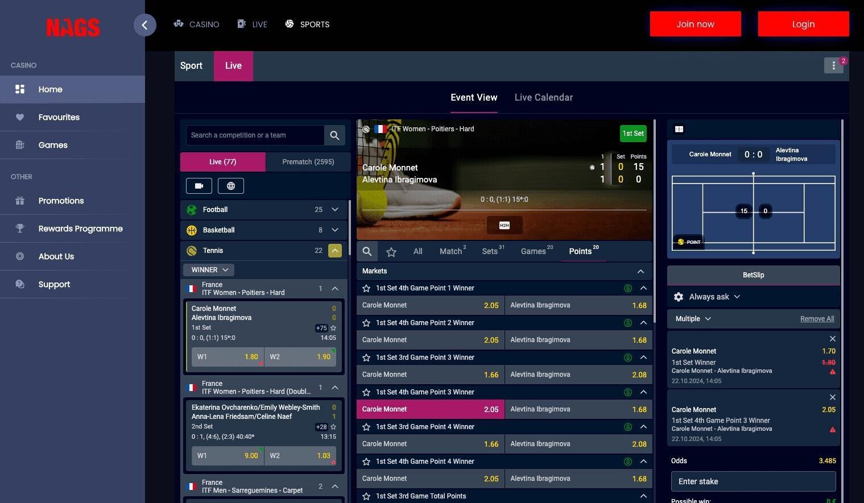This screenshot has width=864, height=503.
Task: Expand the Football sport list
Action: tap(335, 210)
